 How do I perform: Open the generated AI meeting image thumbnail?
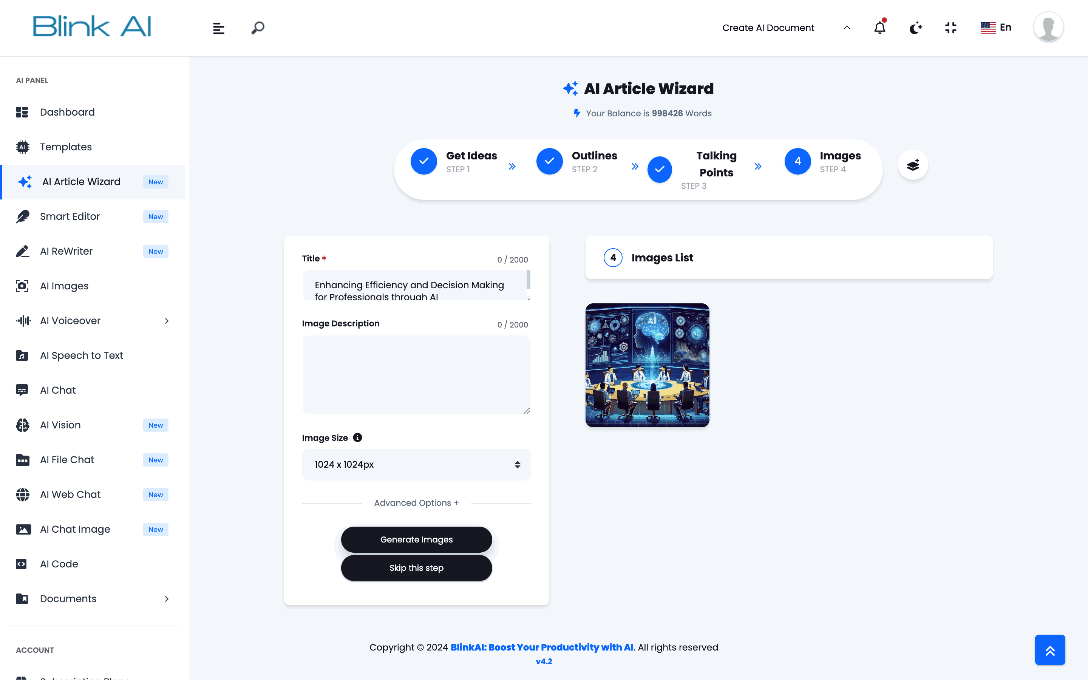tap(647, 365)
